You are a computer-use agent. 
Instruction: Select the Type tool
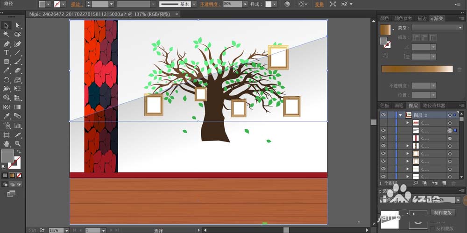[x=6, y=53]
